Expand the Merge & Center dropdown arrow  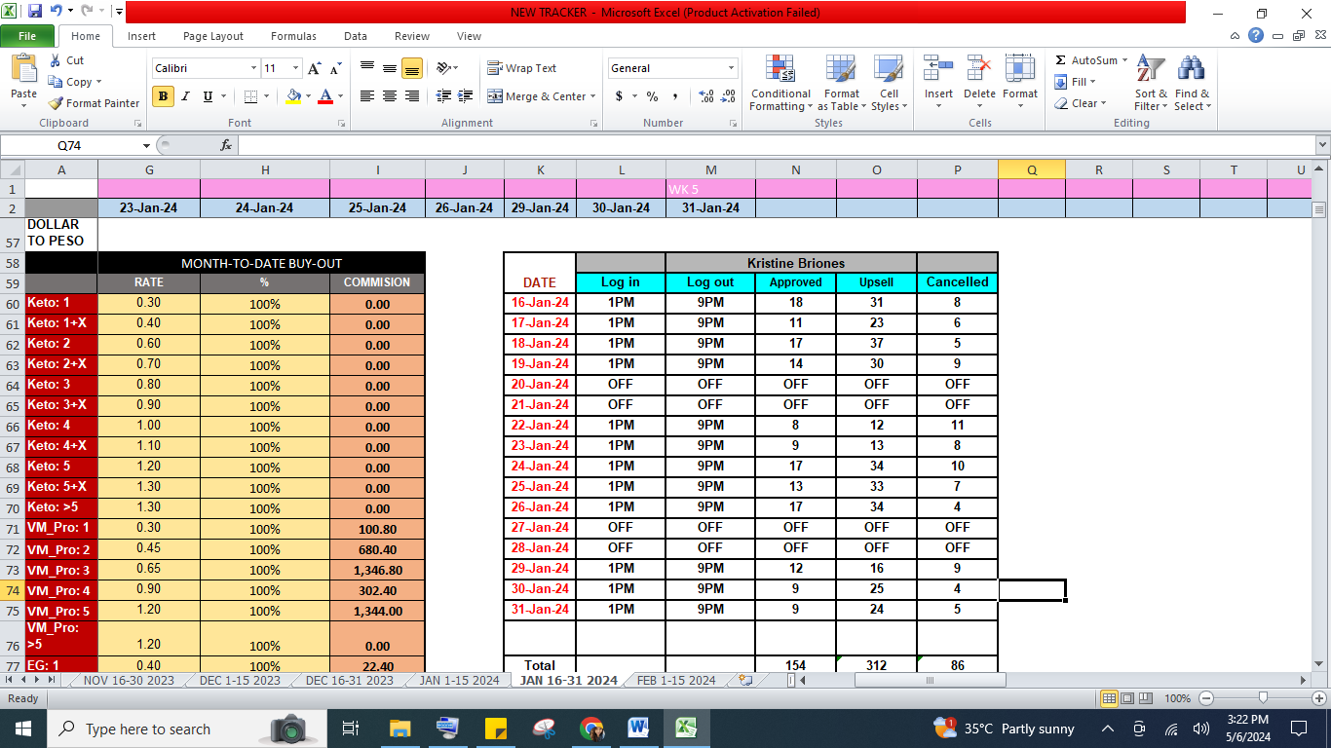(x=593, y=96)
